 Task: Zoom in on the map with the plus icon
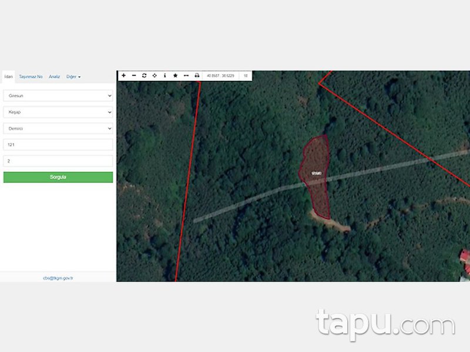pos(123,76)
